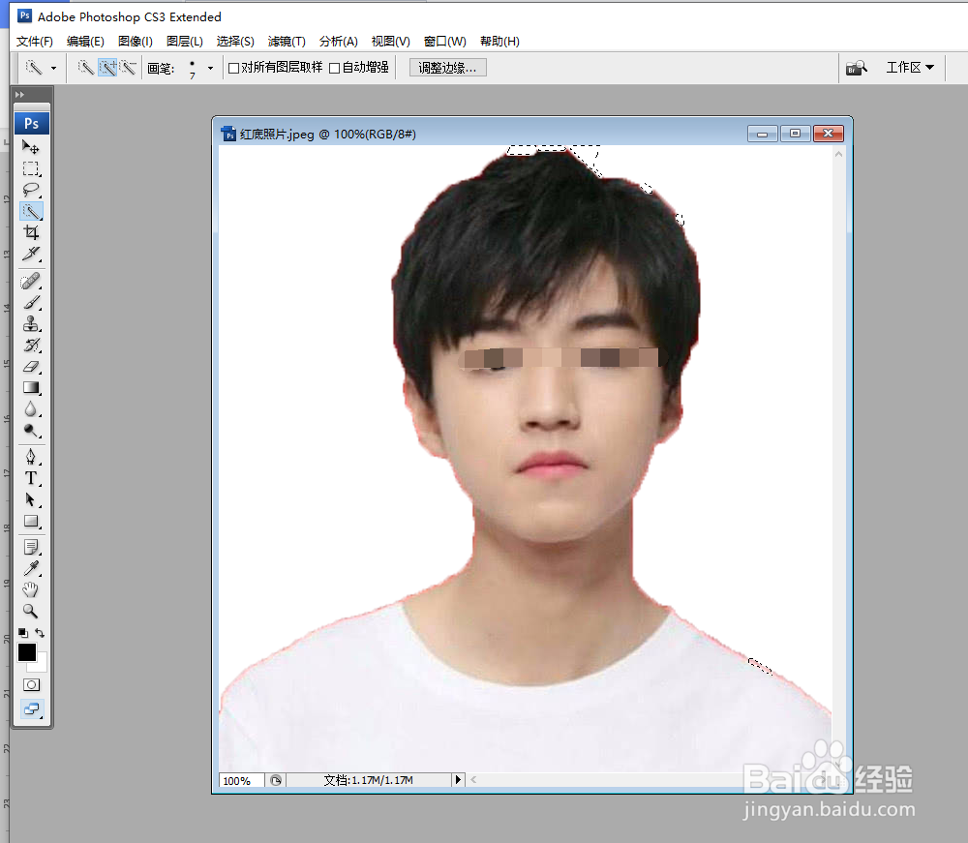Choose New Selection mode in options bar
Image resolution: width=968 pixels, height=843 pixels.
click(x=86, y=68)
